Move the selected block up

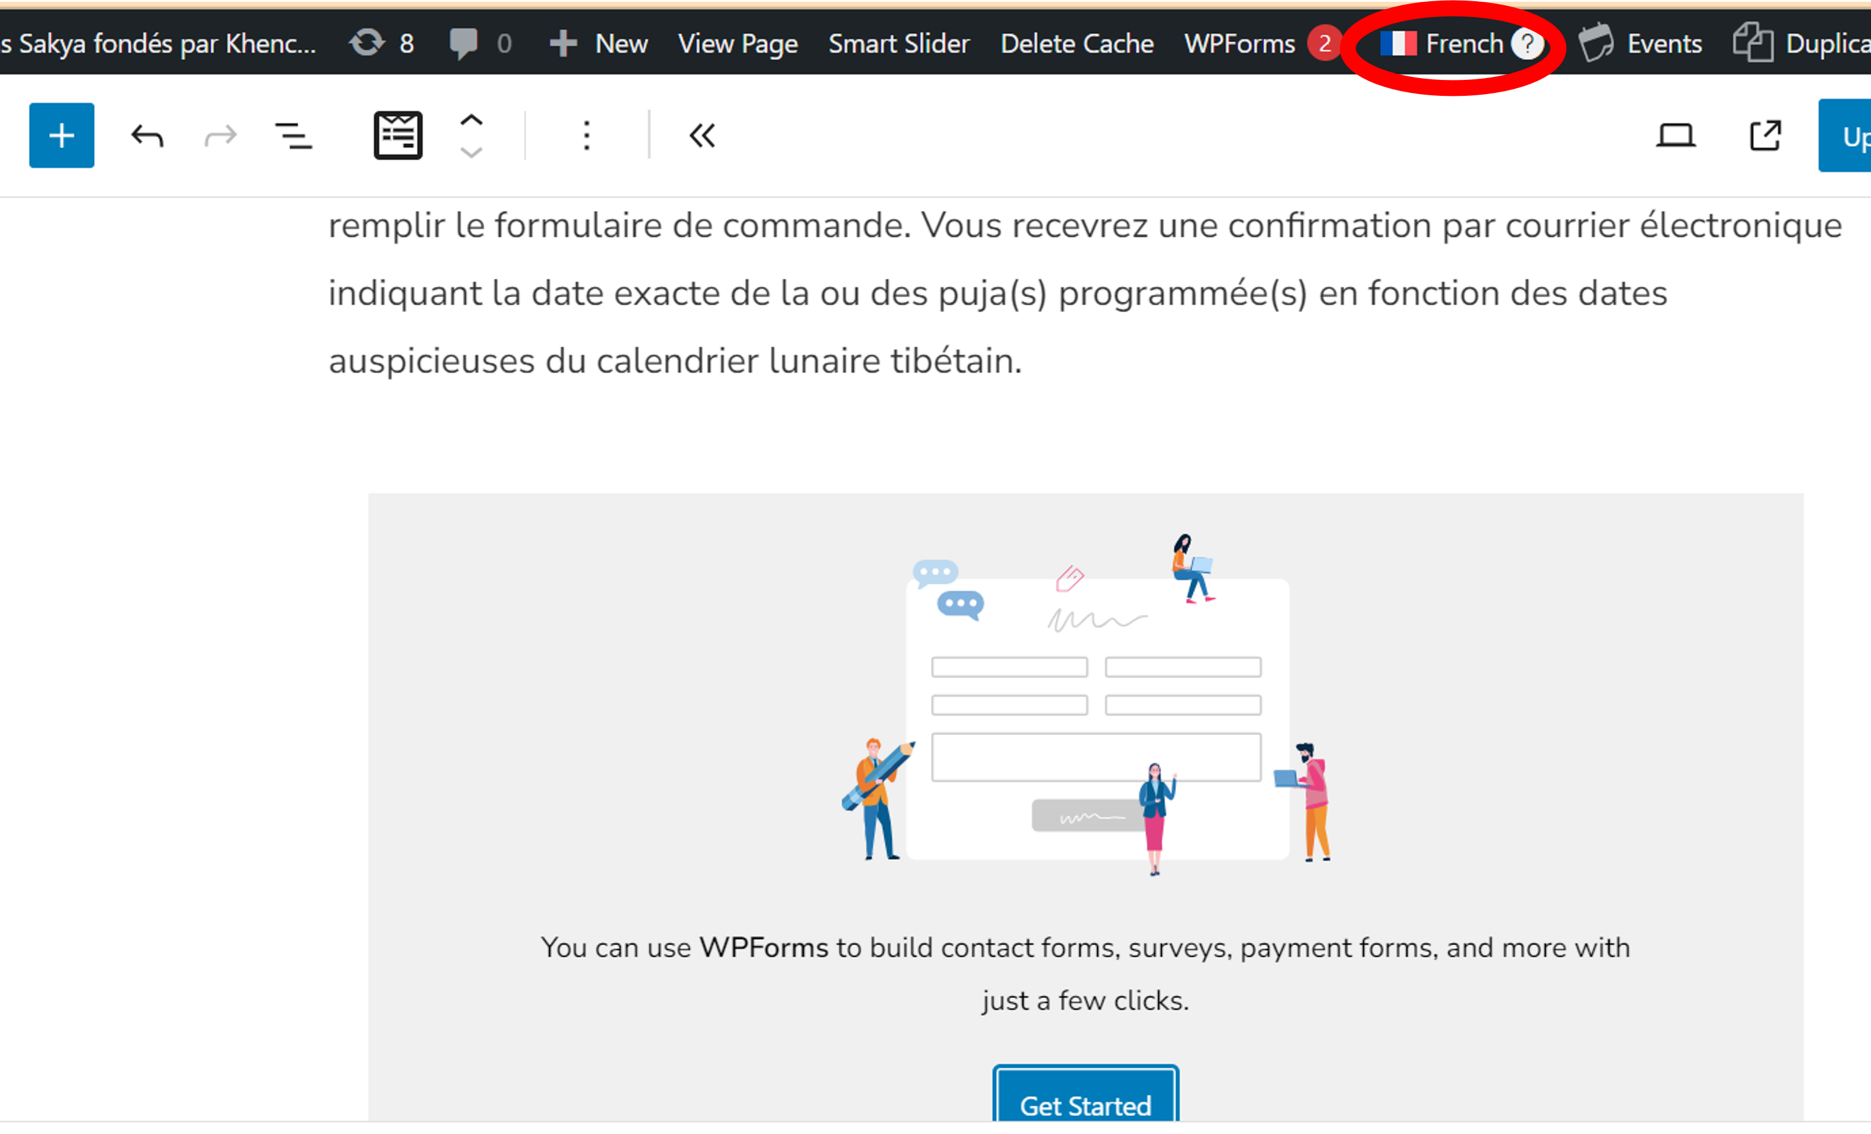tap(472, 120)
